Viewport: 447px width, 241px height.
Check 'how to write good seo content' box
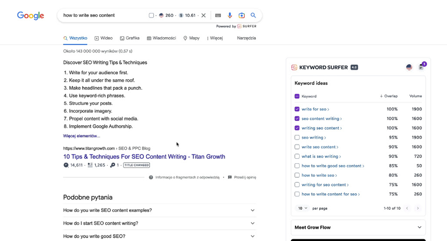(297, 166)
